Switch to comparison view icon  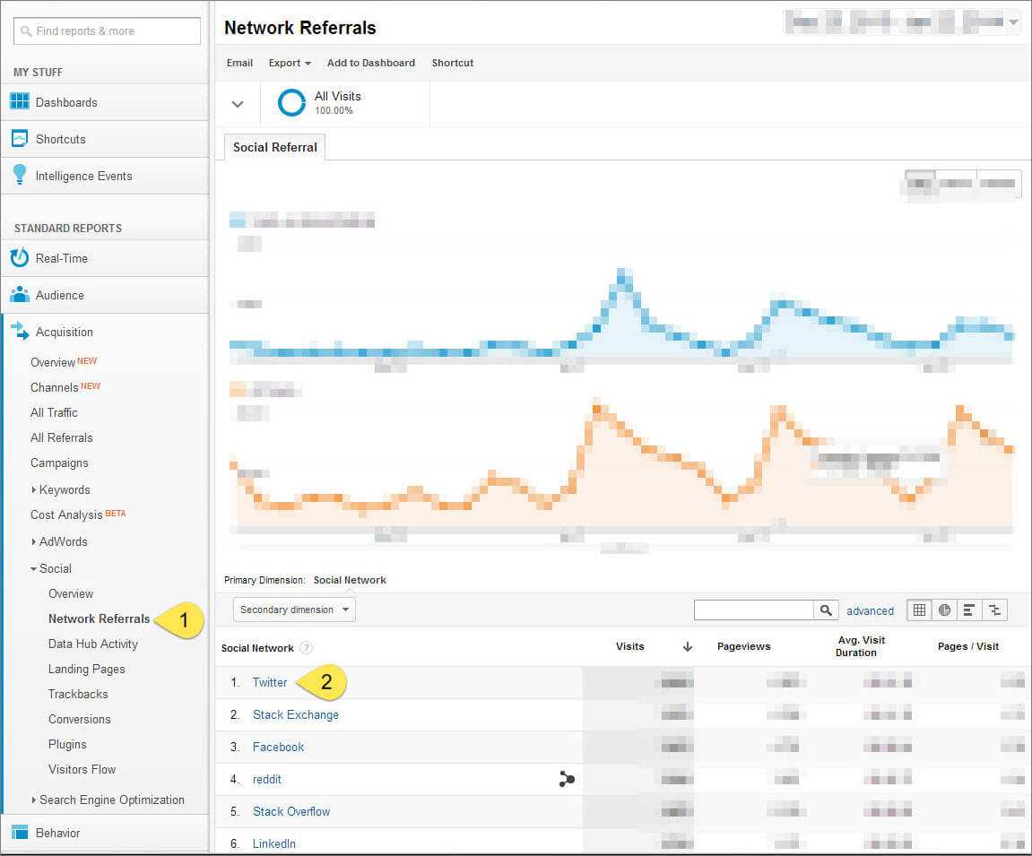994,610
